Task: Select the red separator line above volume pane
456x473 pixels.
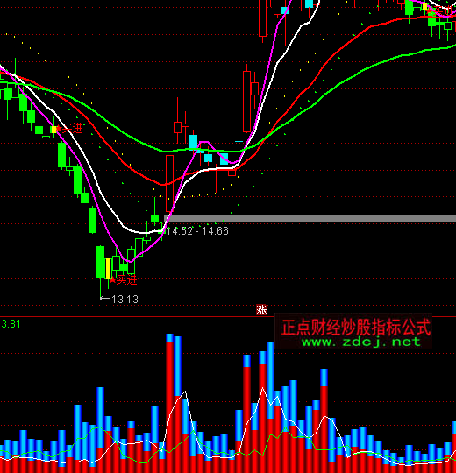Action: pyautogui.click(x=228, y=317)
